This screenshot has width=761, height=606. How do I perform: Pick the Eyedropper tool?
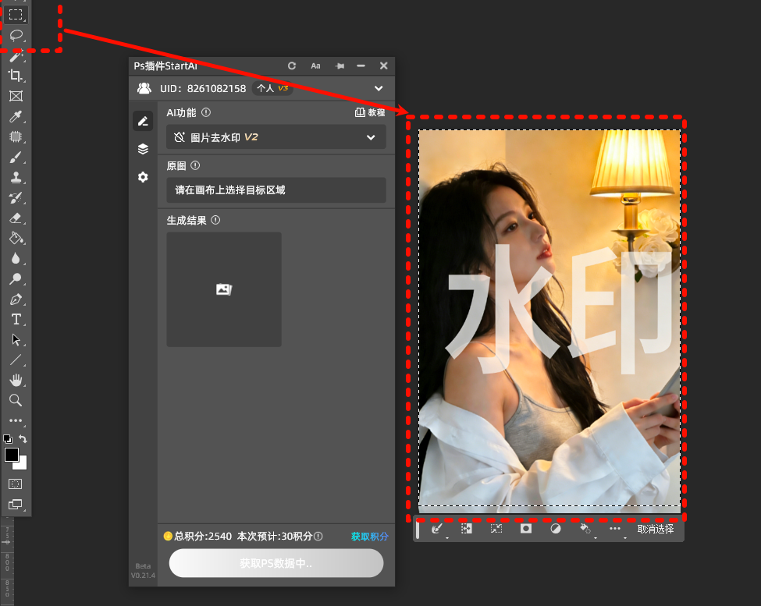(16, 117)
